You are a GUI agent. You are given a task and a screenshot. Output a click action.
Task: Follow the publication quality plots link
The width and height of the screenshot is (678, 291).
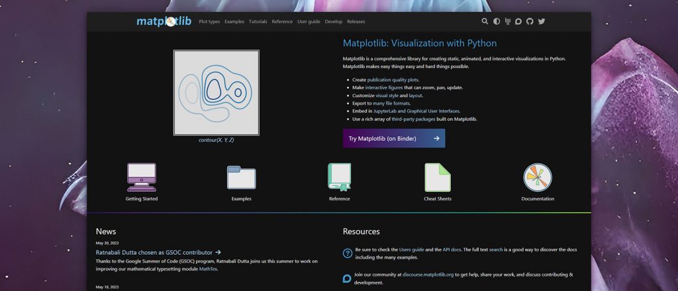(393, 80)
